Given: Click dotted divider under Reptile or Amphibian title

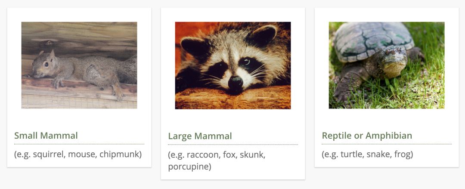Looking at the screenshot, I should click(386, 144).
